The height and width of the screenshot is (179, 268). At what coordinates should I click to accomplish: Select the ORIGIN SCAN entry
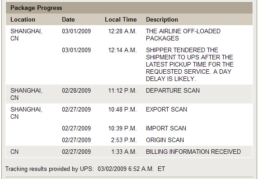(x=165, y=140)
